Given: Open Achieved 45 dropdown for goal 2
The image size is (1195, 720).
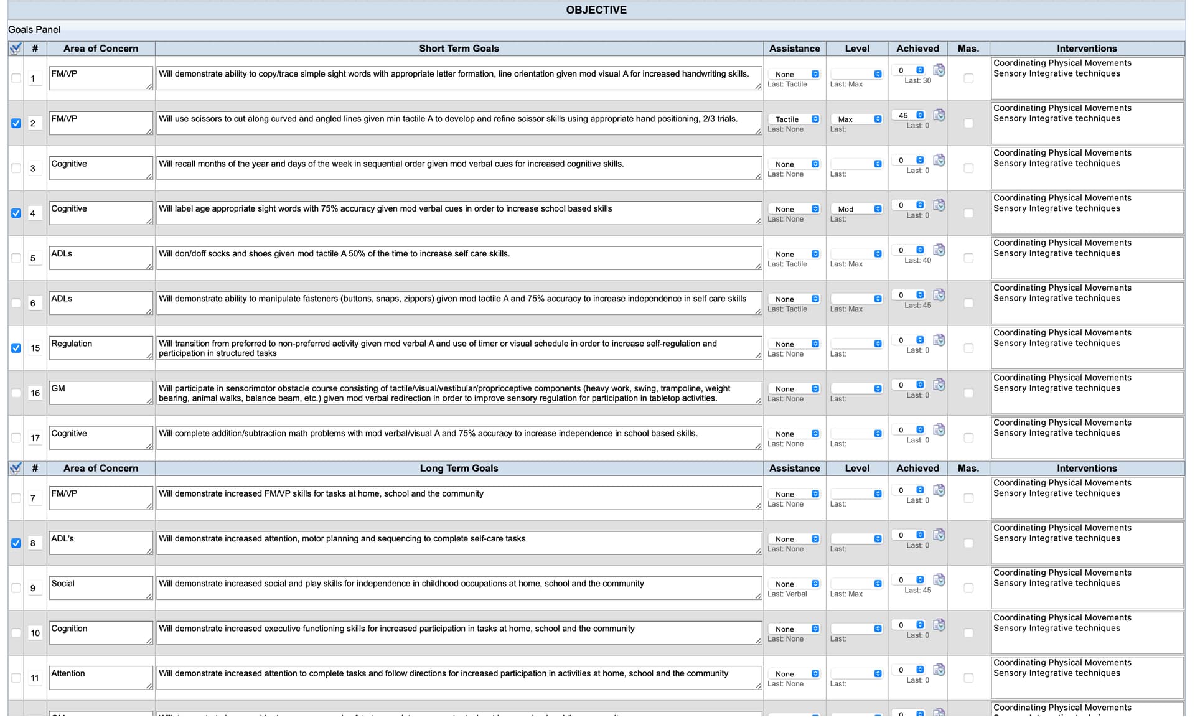Looking at the screenshot, I should (x=909, y=115).
